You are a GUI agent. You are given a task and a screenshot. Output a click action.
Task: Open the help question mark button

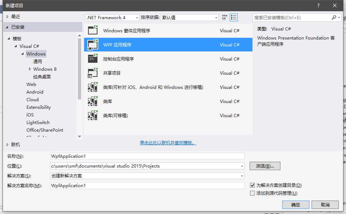tap(318, 5)
